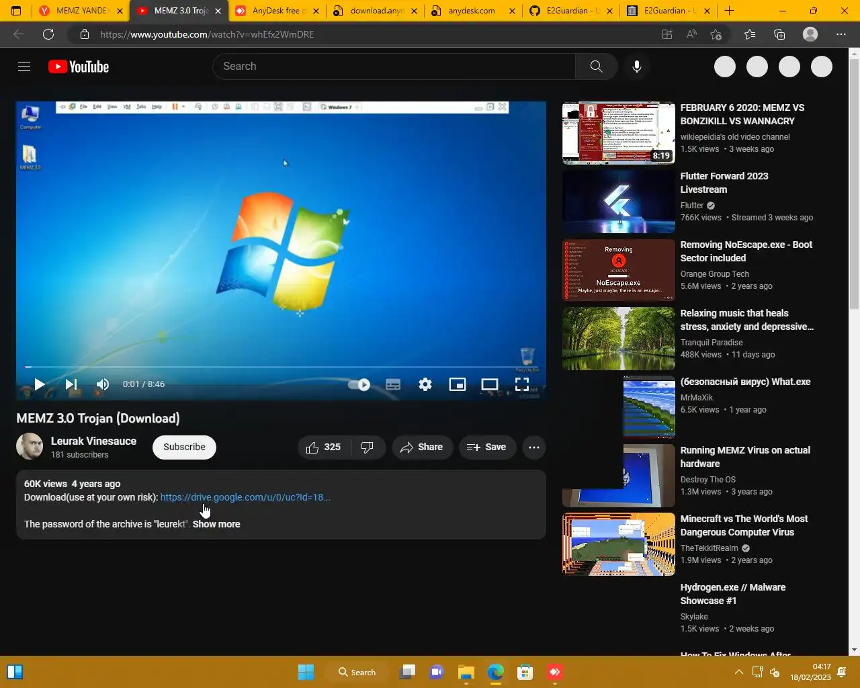Toggle subtitles/closed captions
This screenshot has height=688, width=860.
click(x=393, y=384)
